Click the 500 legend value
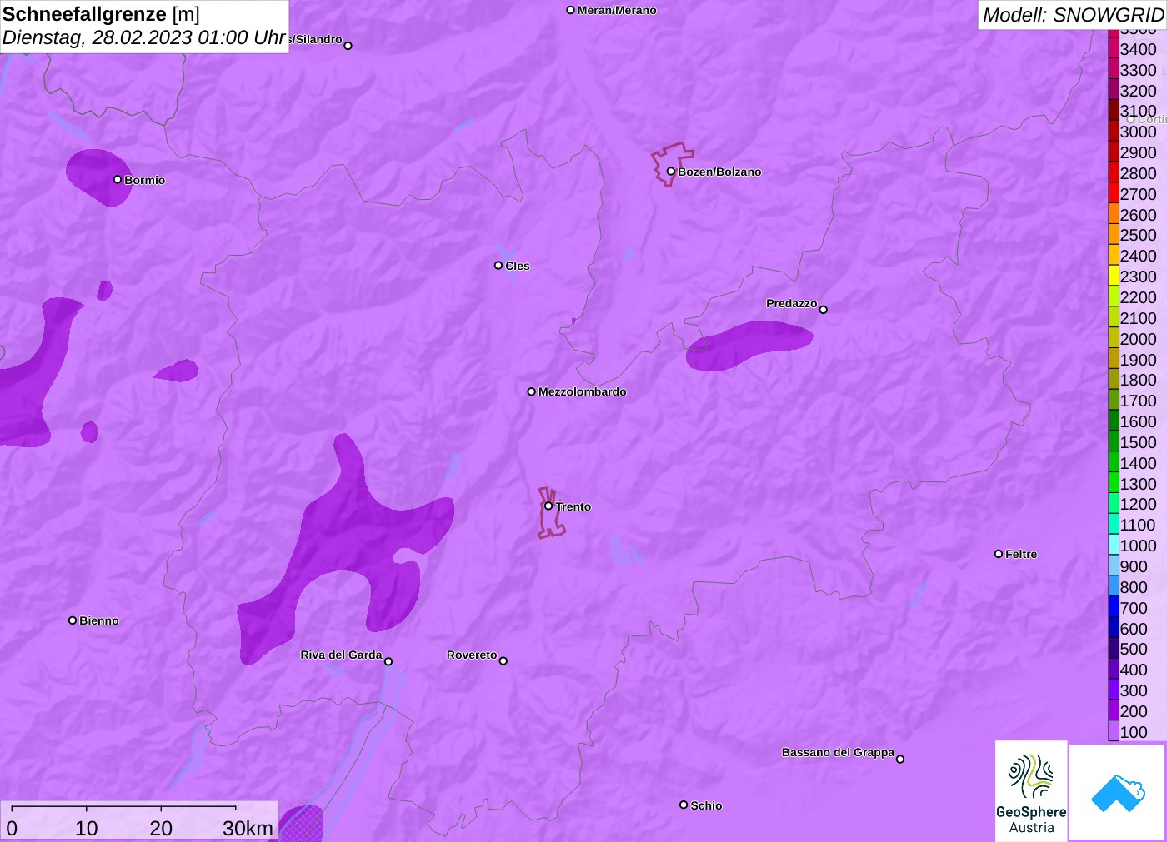 click(1134, 649)
